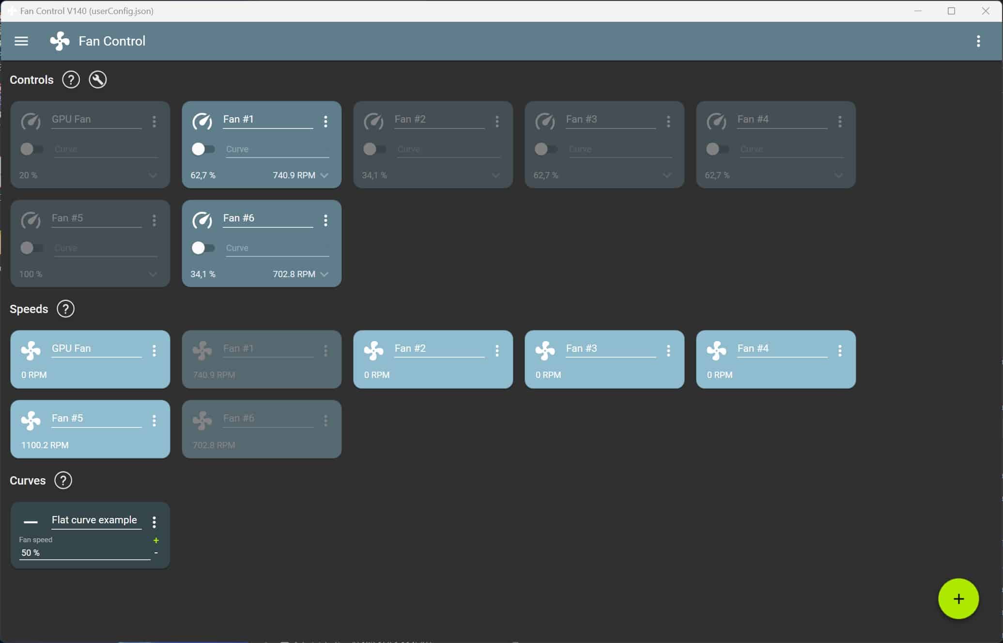Open the three-dot menu on Fan #6 control
Screen dimensions: 1003x643
(x=325, y=220)
